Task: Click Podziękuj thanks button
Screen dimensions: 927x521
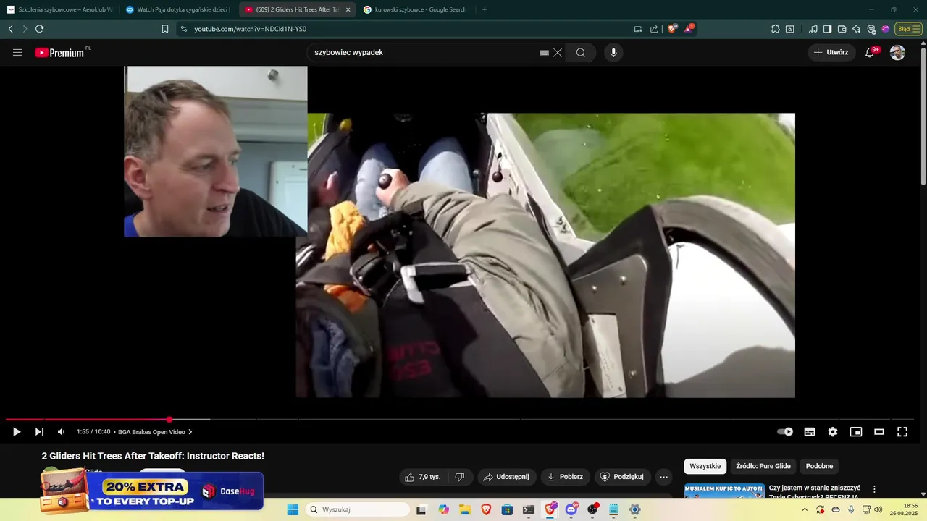Action: (x=623, y=477)
